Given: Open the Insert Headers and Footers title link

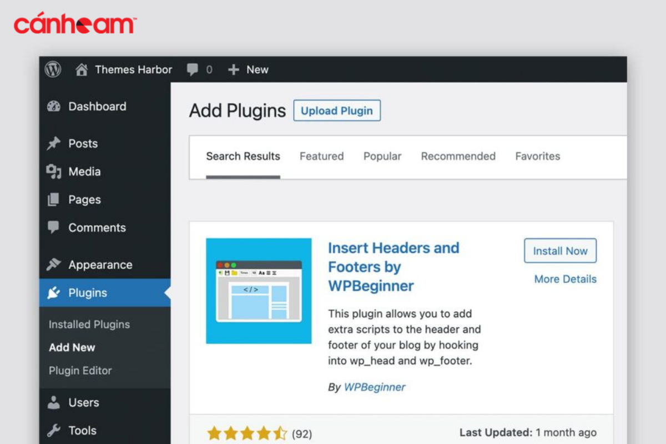Looking at the screenshot, I should [x=393, y=267].
